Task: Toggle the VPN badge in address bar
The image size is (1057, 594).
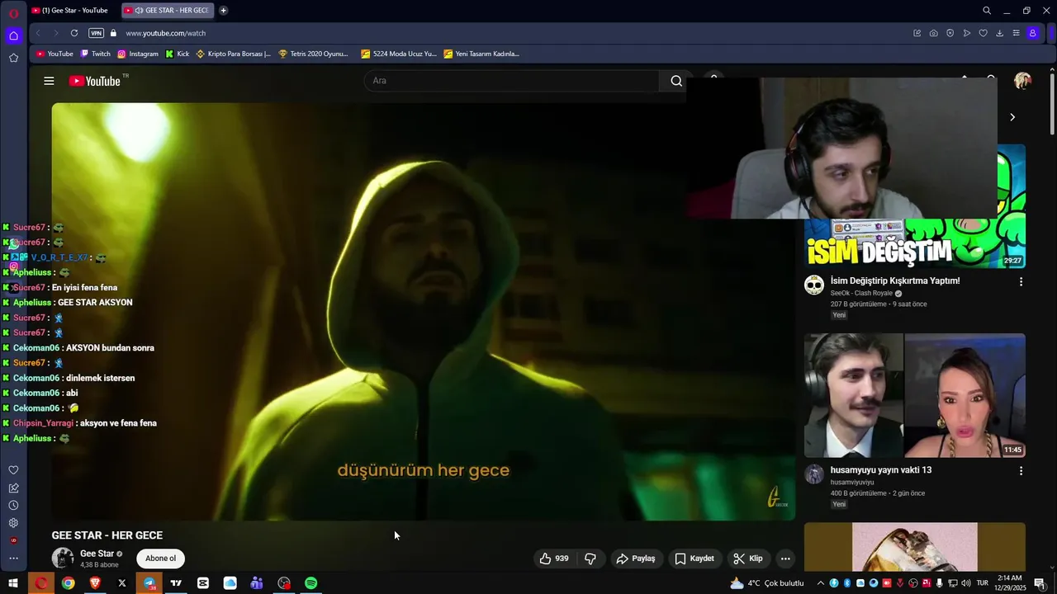Action: click(x=96, y=33)
